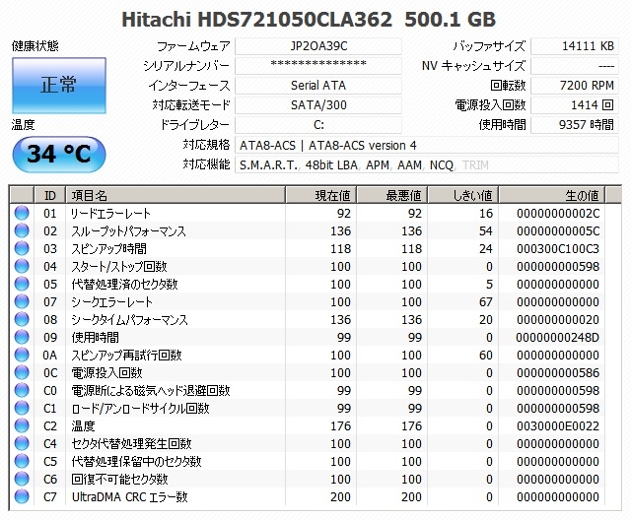Select the 代替処理済のセクタ数 row name
This screenshot has height=520, width=631.
(124, 284)
